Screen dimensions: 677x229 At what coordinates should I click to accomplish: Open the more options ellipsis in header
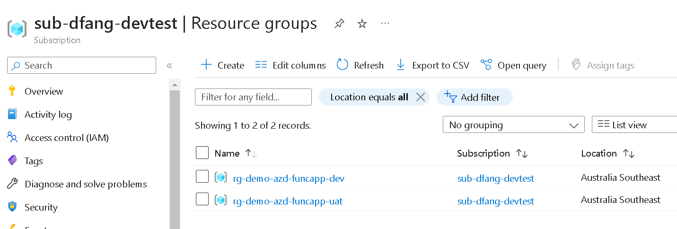click(385, 23)
